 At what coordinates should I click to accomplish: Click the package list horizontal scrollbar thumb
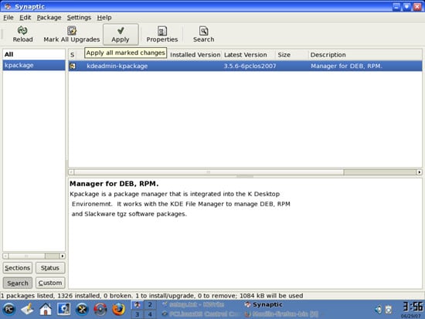tap(209, 172)
